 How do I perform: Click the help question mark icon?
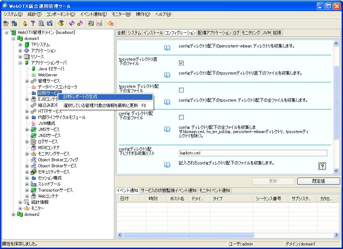[322, 166]
